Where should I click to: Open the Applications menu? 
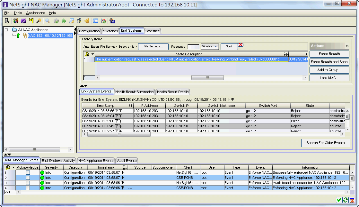[36, 13]
